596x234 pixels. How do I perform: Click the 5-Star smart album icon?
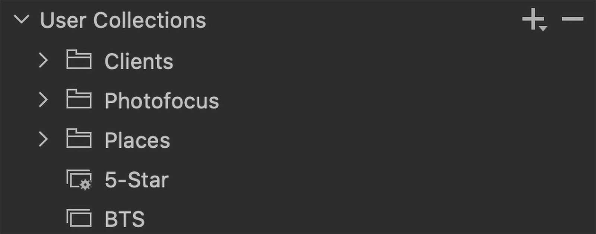point(79,179)
